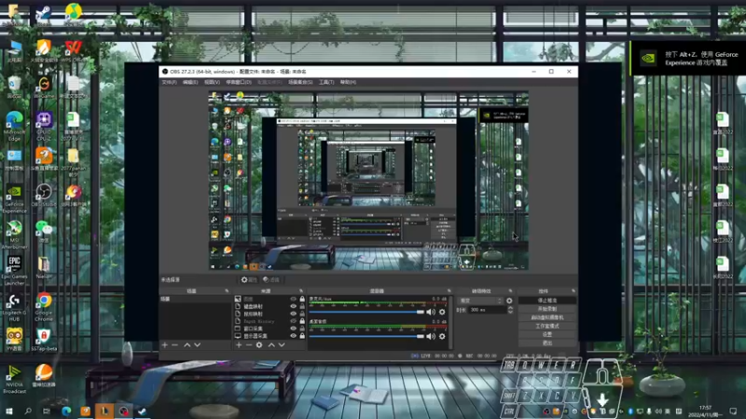Open source properties gear in 来源 toolbar
This screenshot has width=746, height=419.
[259, 345]
